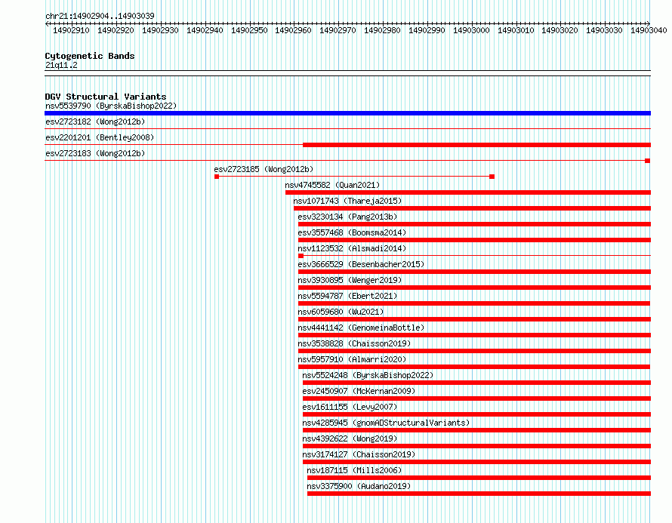Click red bar under nsv5957910 (Almarri2020)
The height and width of the screenshot is (523, 672).
pyautogui.click(x=474, y=367)
